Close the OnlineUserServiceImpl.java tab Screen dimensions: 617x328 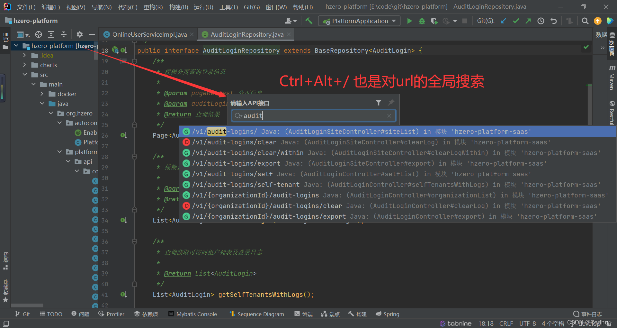pos(192,34)
